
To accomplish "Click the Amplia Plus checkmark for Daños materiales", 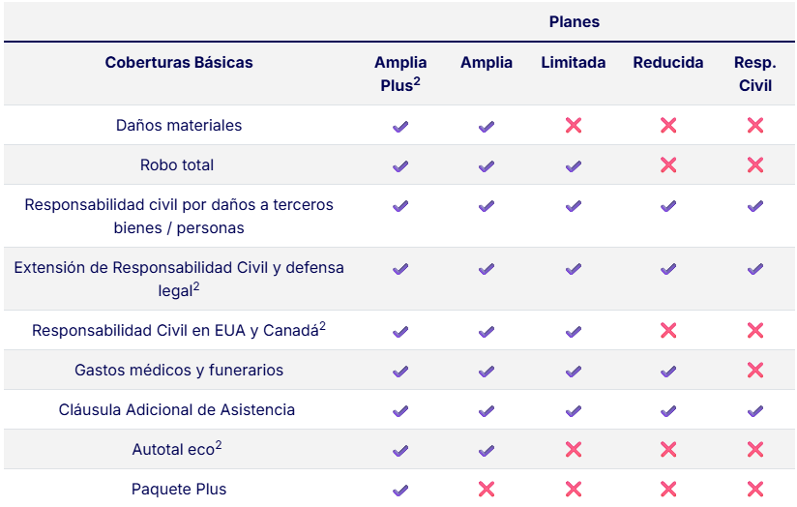I will tap(400, 126).
